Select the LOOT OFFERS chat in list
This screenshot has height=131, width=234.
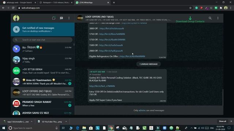[42, 92]
